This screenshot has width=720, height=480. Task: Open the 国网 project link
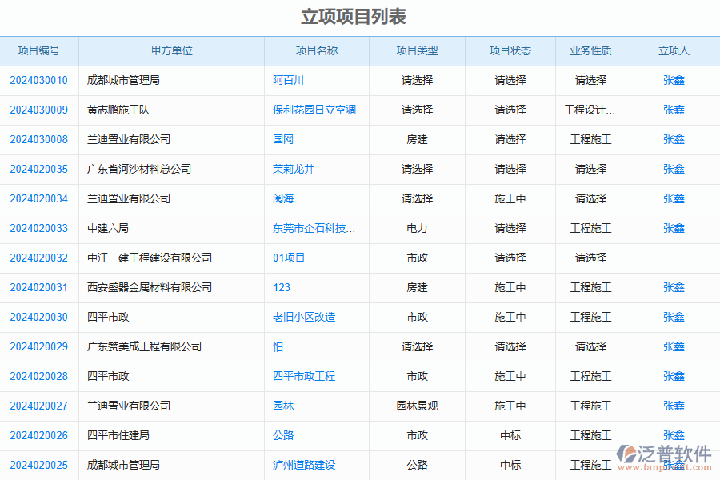click(x=283, y=140)
